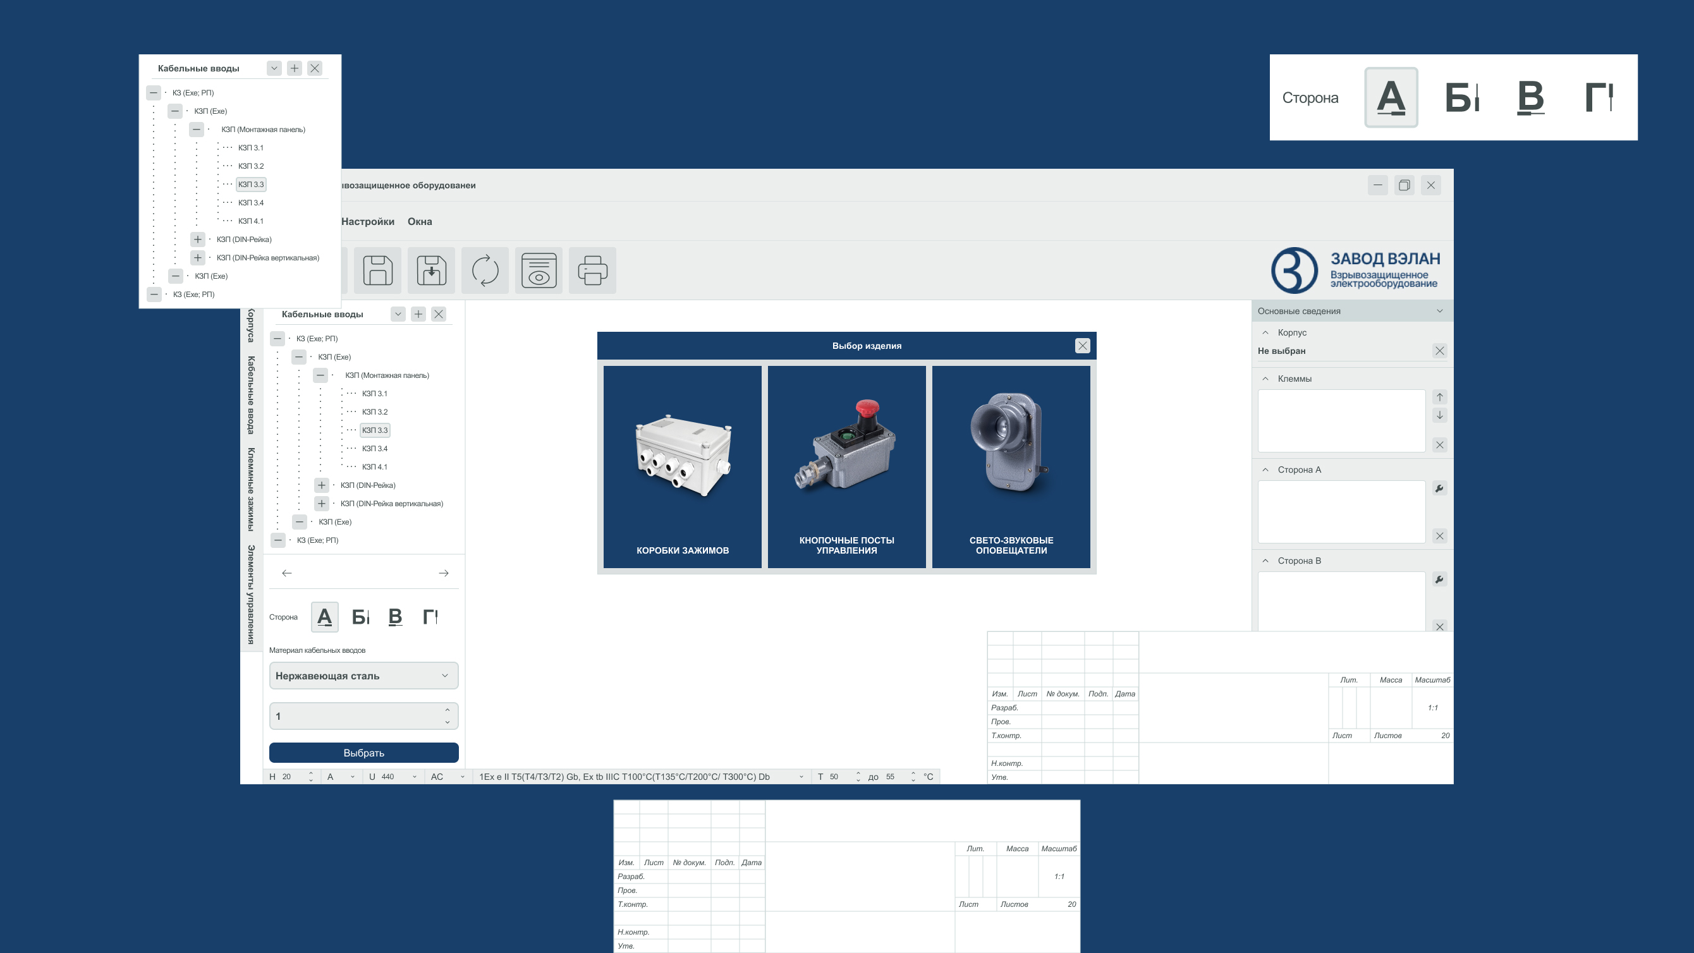The height and width of the screenshot is (953, 1694).
Task: Open the Основные сведения panel dropdown chevron
Action: click(1439, 311)
